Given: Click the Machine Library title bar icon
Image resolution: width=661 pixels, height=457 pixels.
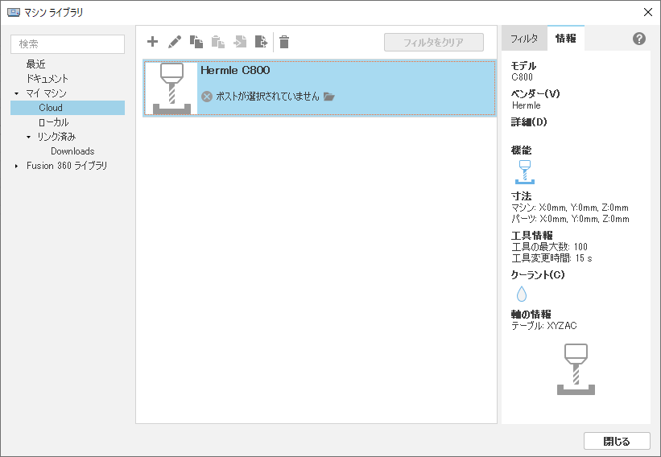Looking at the screenshot, I should 14,12.
